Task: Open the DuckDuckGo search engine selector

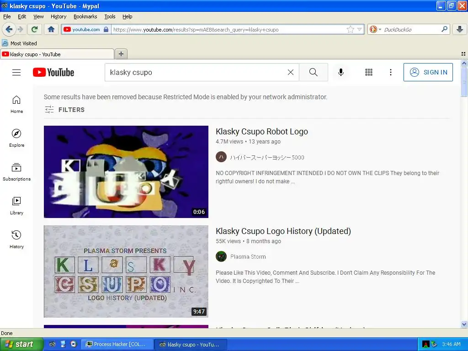Action: click(x=375, y=29)
